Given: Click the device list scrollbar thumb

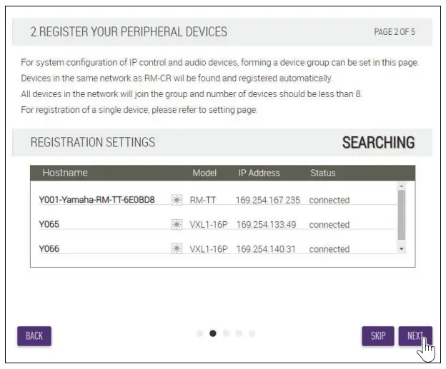Looking at the screenshot, I should pos(401,214).
